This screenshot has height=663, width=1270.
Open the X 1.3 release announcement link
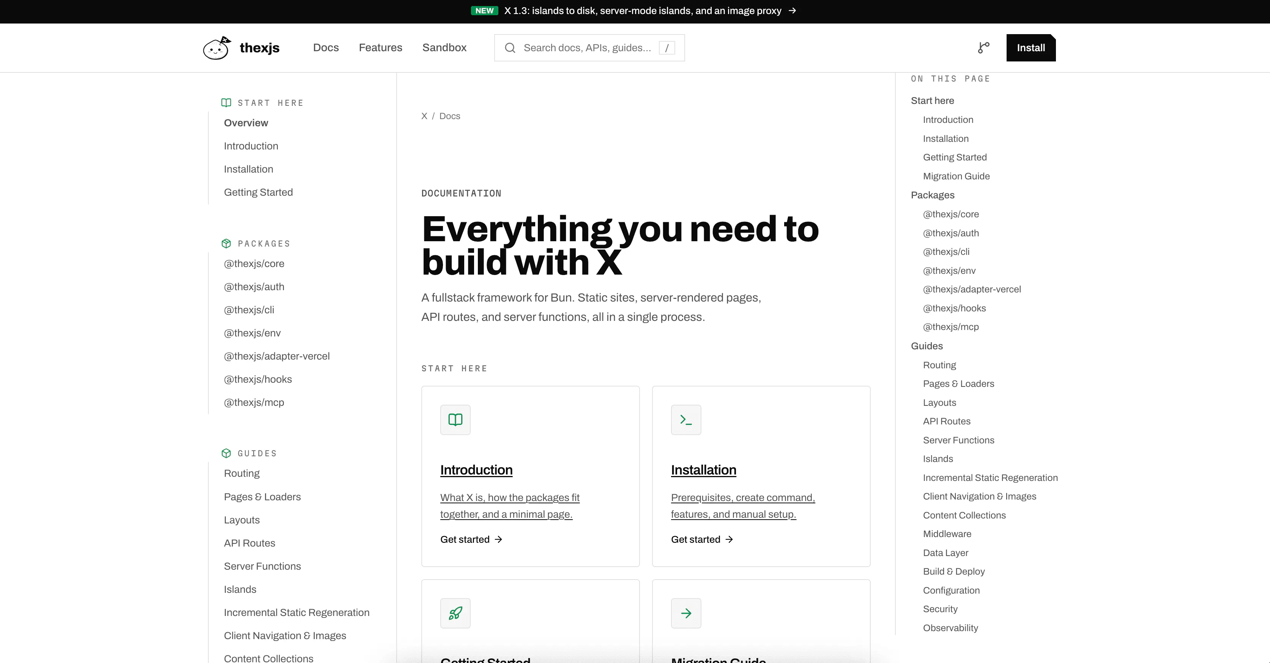[642, 11]
